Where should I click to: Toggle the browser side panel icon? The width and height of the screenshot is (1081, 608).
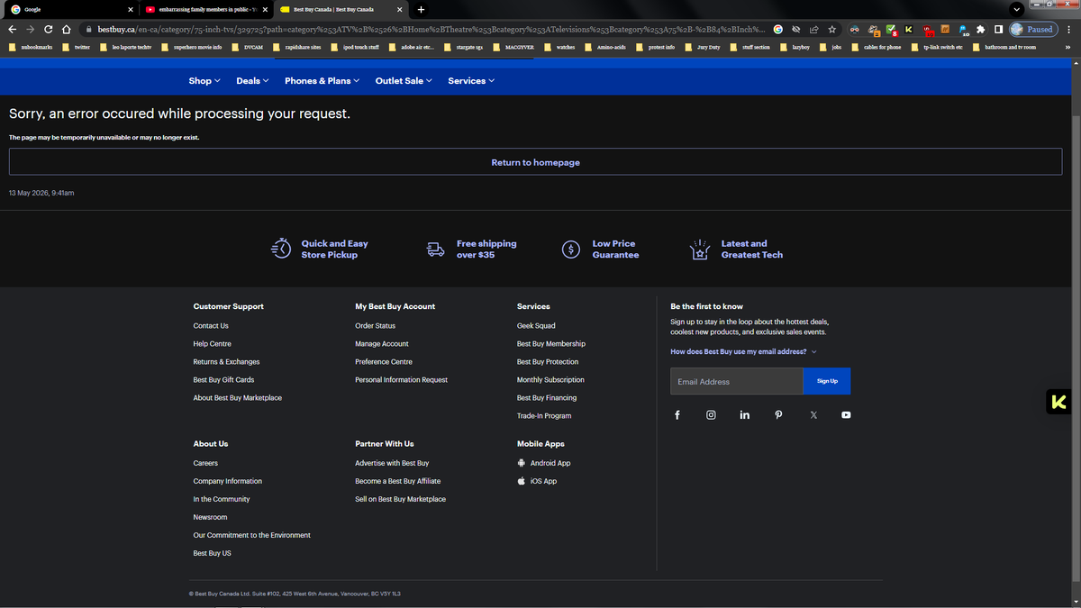point(998,29)
